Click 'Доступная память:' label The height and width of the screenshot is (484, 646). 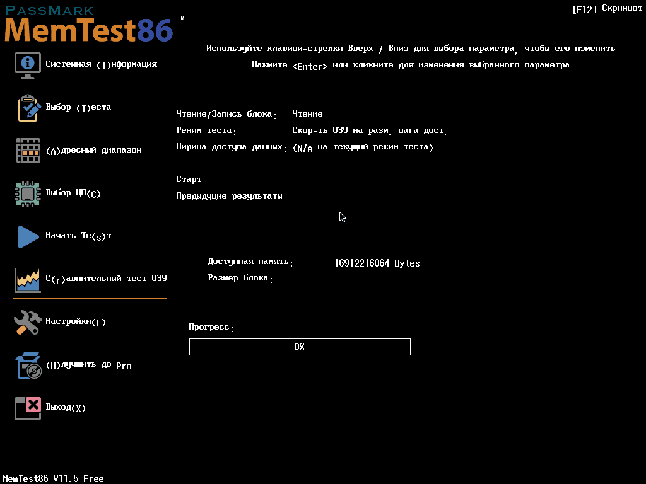pyautogui.click(x=250, y=262)
